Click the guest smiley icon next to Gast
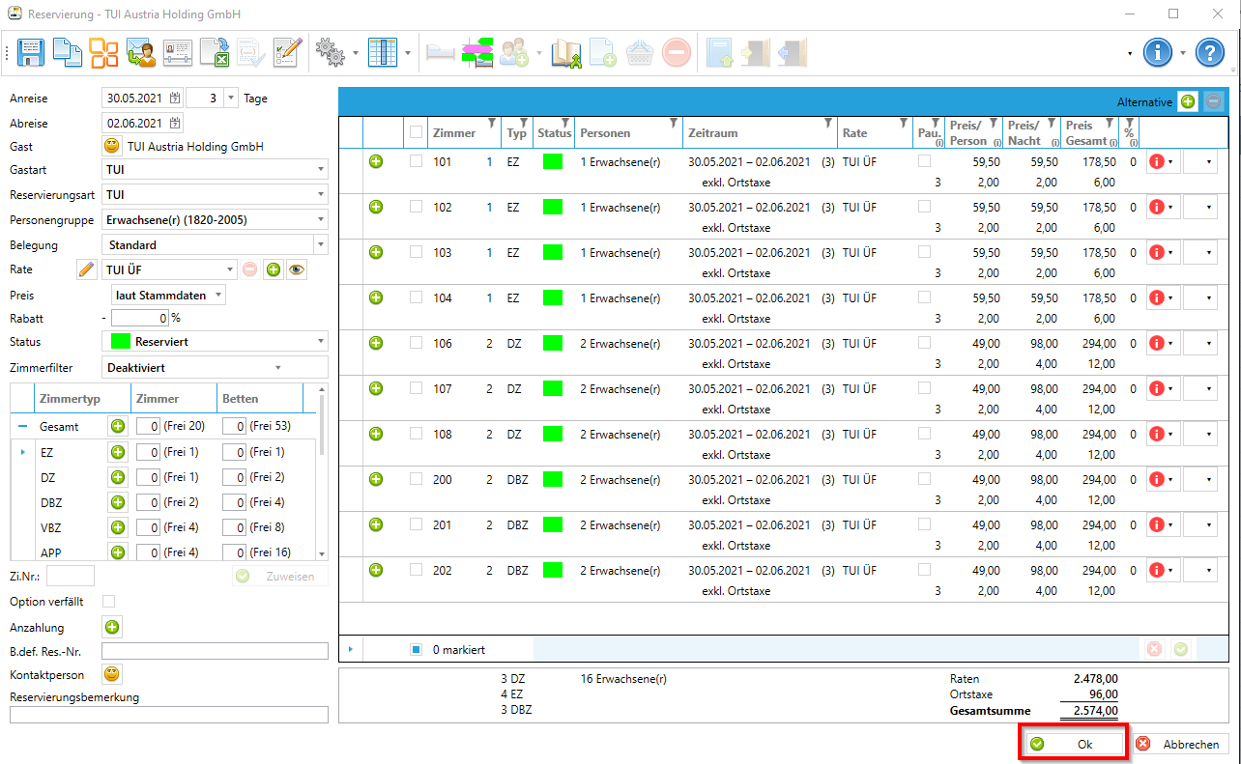Screen dimensions: 1241x764 (x=112, y=147)
